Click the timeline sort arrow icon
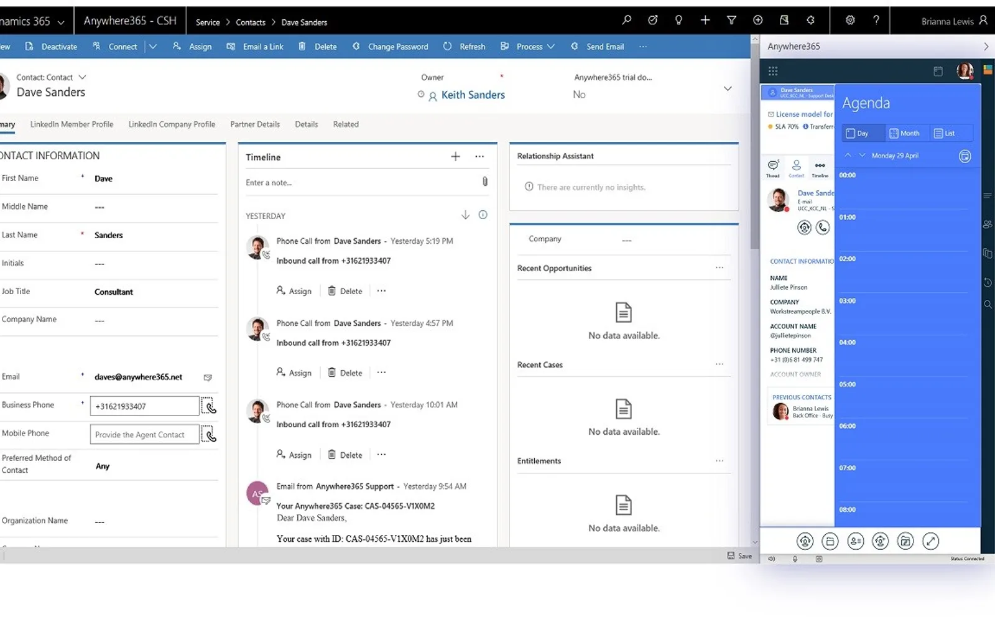Viewport: 995px width, 622px height. click(465, 215)
